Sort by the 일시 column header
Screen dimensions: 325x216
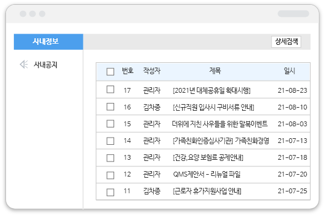tap(290, 71)
